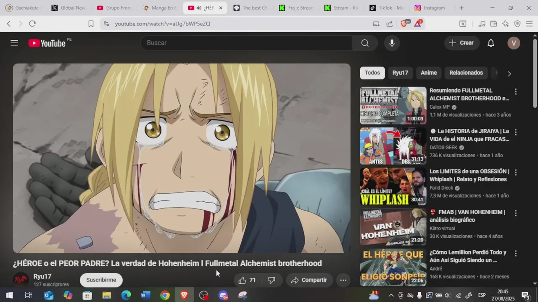Select the Relacionados filter chip
This screenshot has height=302, width=538.
coord(466,73)
